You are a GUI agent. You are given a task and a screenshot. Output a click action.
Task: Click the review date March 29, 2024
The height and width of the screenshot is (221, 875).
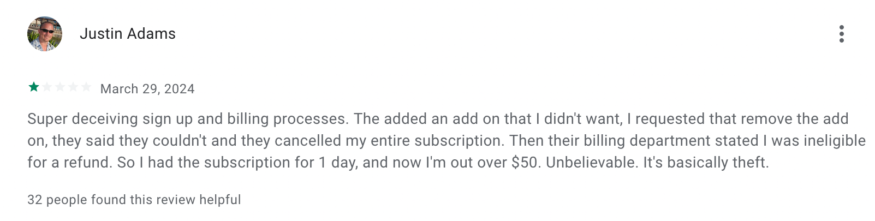(x=147, y=89)
